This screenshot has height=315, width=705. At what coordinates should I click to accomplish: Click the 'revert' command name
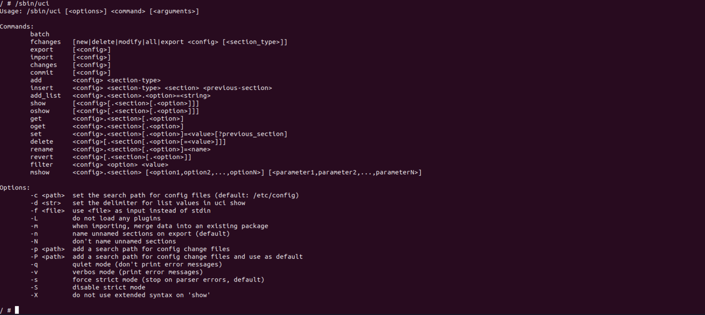coord(41,157)
